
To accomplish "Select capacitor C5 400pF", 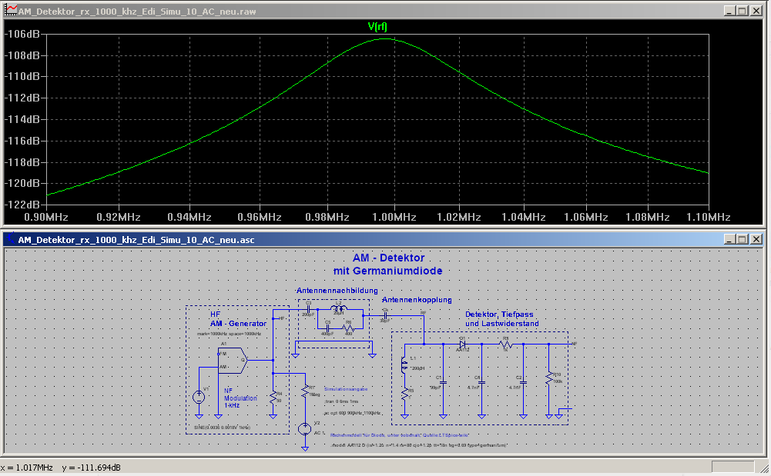I will click(327, 328).
